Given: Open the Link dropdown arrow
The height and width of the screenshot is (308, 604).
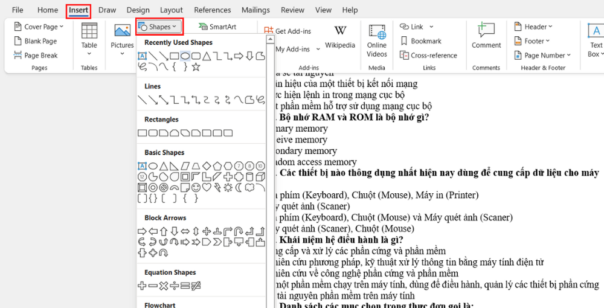Looking at the screenshot, I should [431, 27].
